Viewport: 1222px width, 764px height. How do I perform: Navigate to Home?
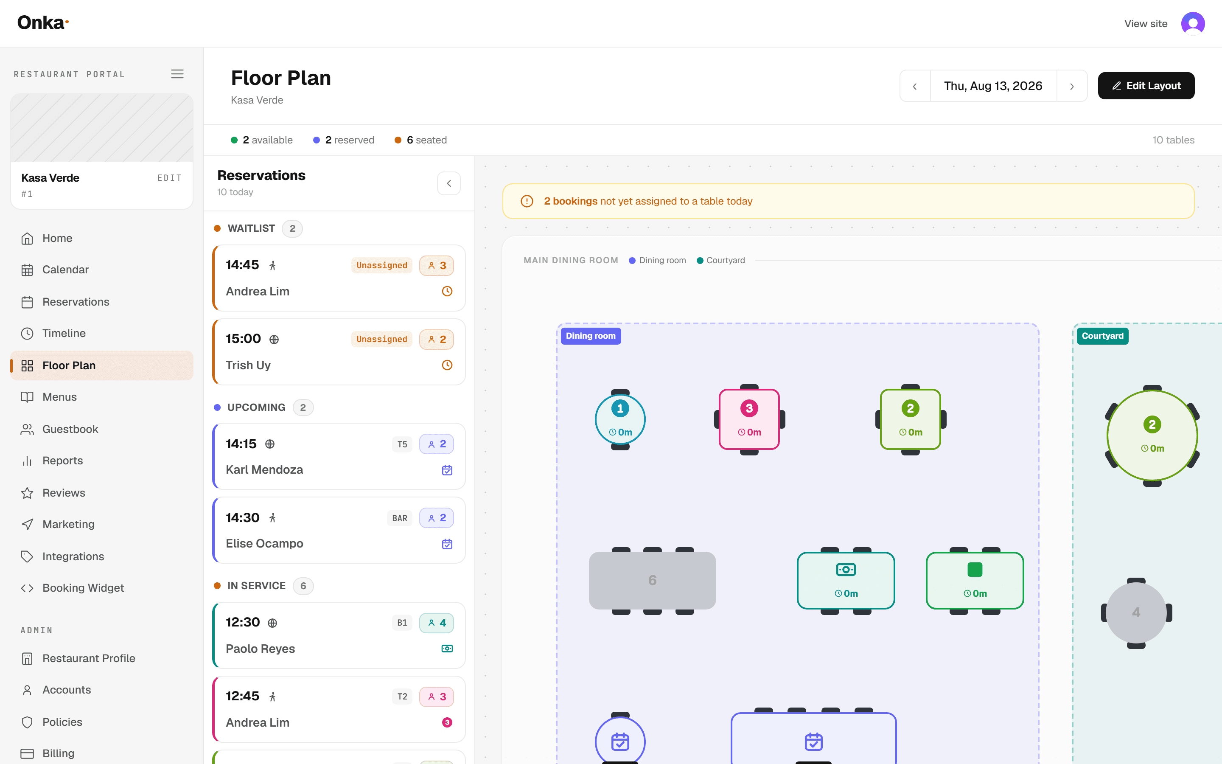(x=102, y=238)
